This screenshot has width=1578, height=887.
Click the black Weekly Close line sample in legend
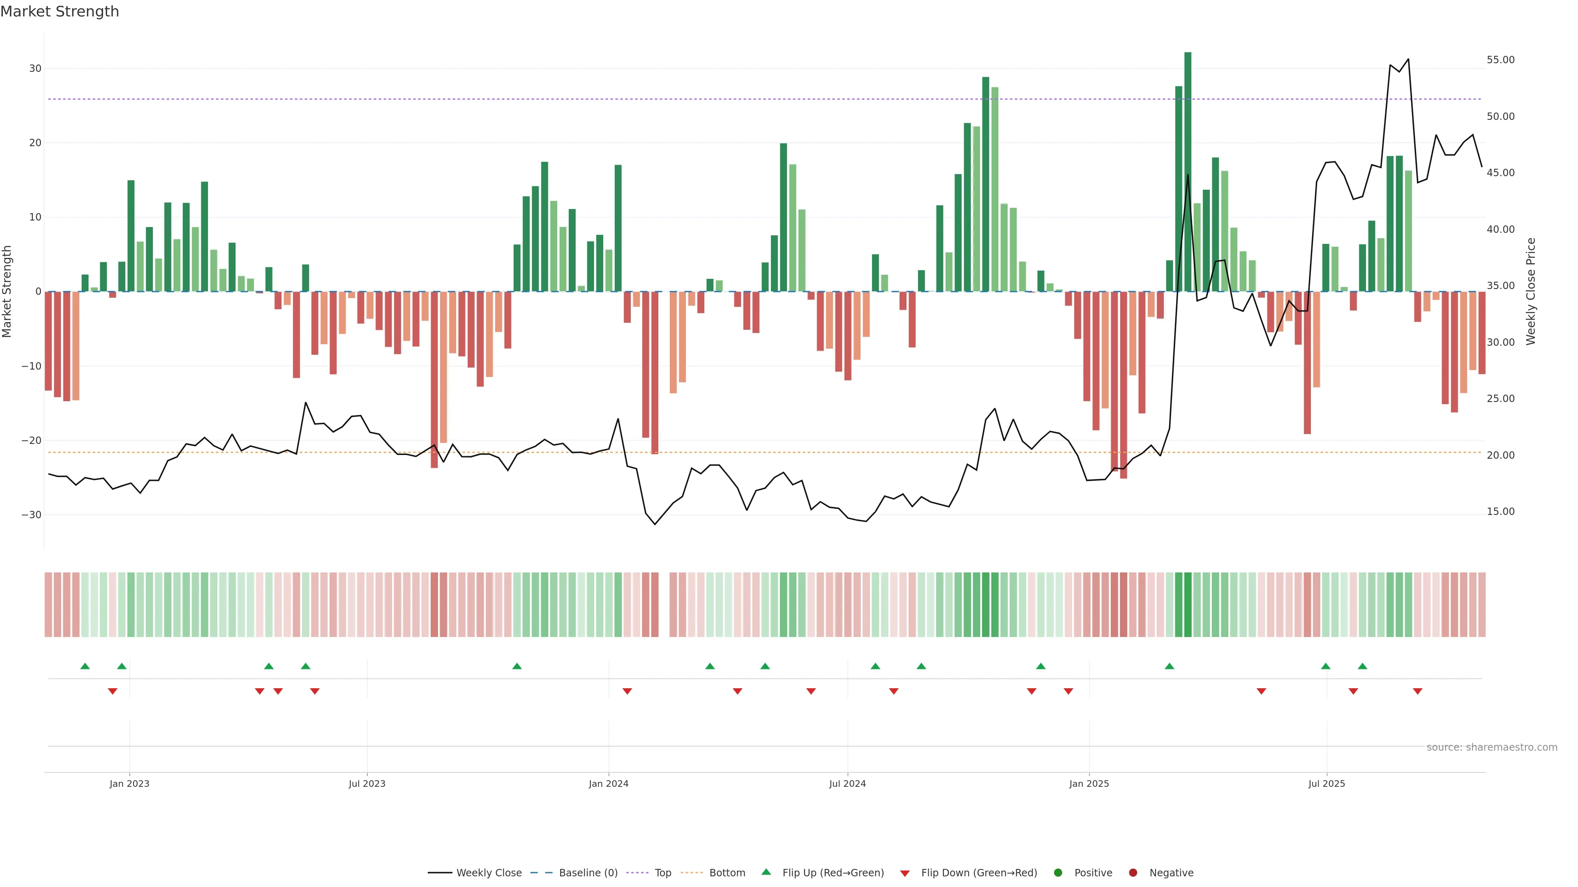click(440, 873)
